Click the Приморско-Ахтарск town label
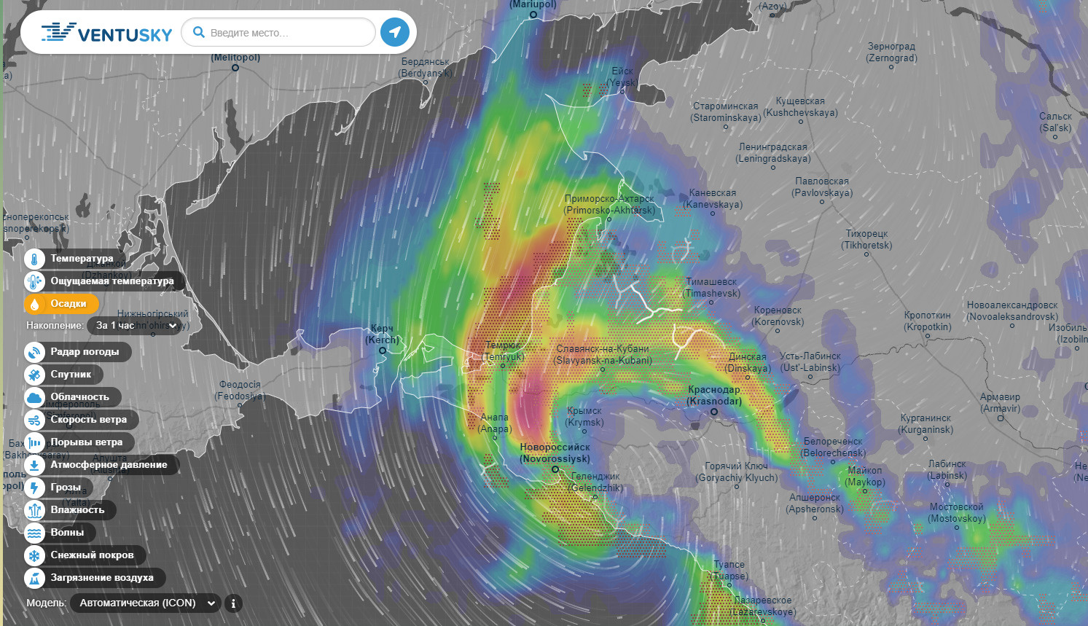The image size is (1088, 626). pyautogui.click(x=609, y=204)
